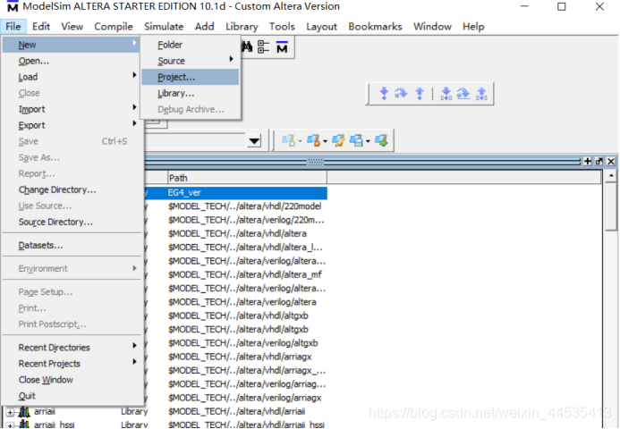This screenshot has width=620, height=429.
Task: Expand the Recent Projects submenu
Action: (72, 364)
